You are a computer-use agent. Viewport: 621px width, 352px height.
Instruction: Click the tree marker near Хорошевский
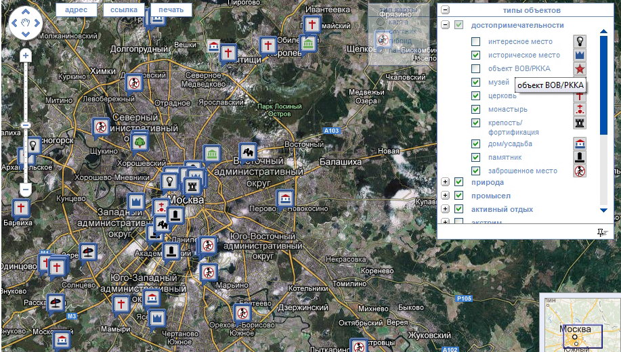click(x=140, y=141)
